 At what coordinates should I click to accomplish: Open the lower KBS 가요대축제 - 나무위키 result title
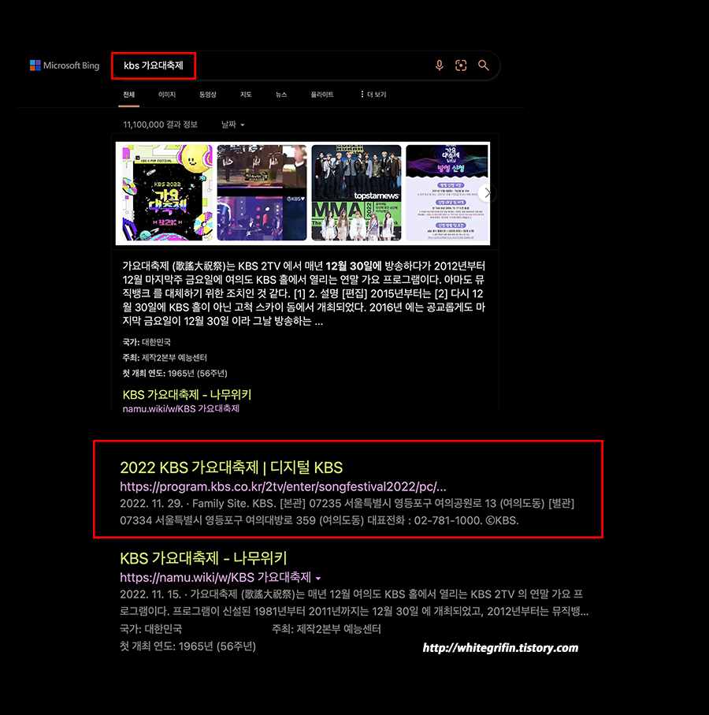click(203, 558)
